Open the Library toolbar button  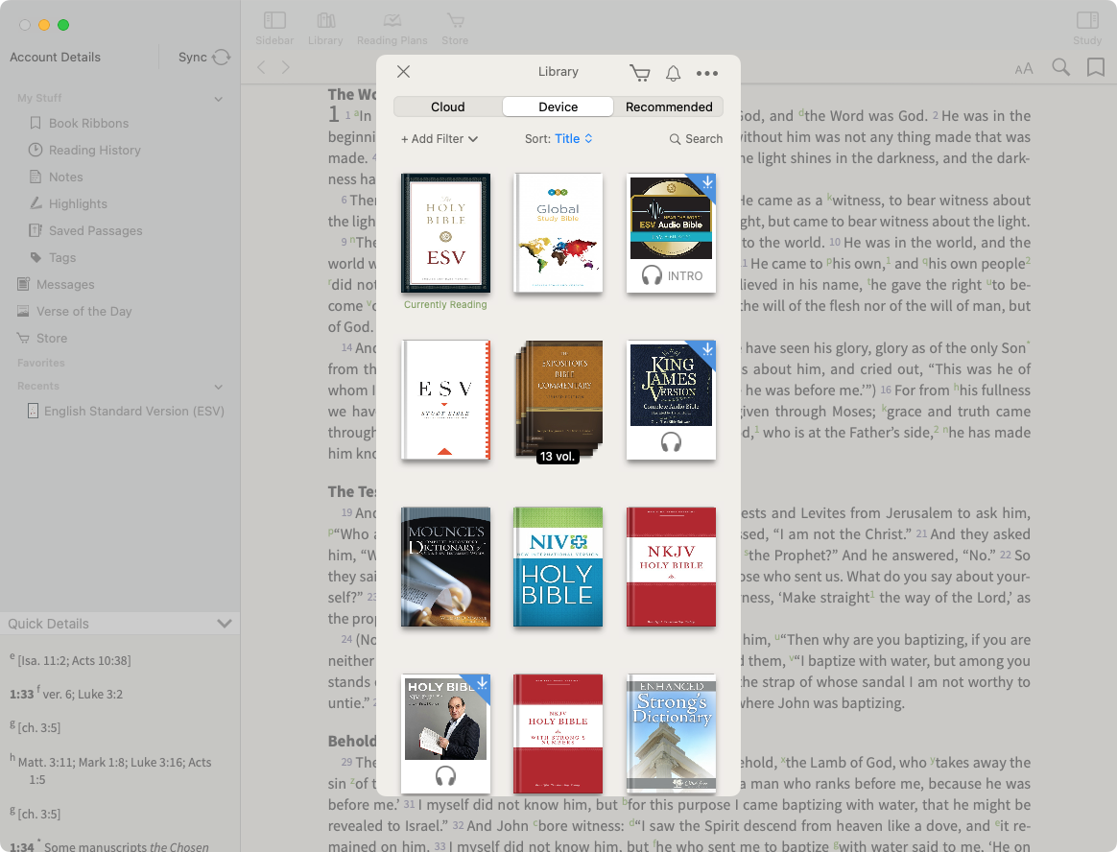[x=325, y=29]
